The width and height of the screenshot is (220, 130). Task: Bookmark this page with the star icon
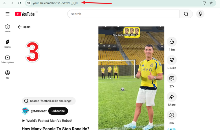click(211, 3)
